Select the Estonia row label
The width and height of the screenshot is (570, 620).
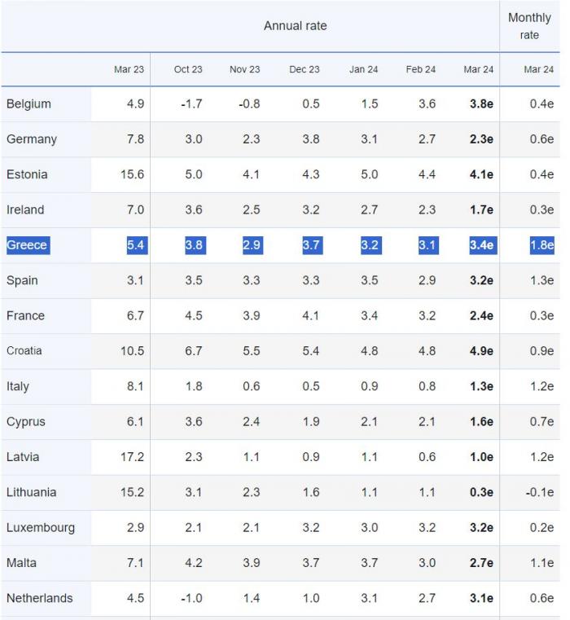(27, 174)
